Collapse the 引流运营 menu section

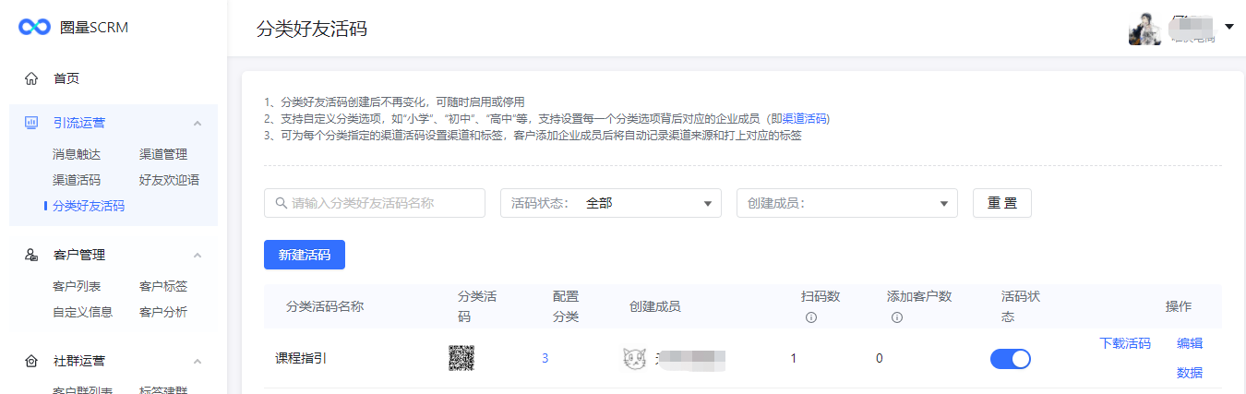[197, 123]
